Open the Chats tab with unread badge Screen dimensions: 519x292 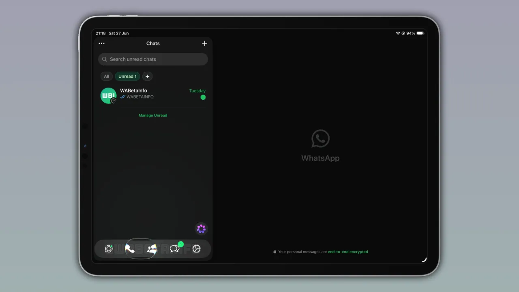[x=175, y=249]
